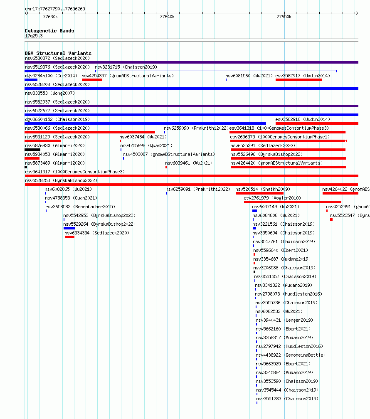Click the 77650k ruler position label
This screenshot has height=419, width=370.
click(x=284, y=17)
